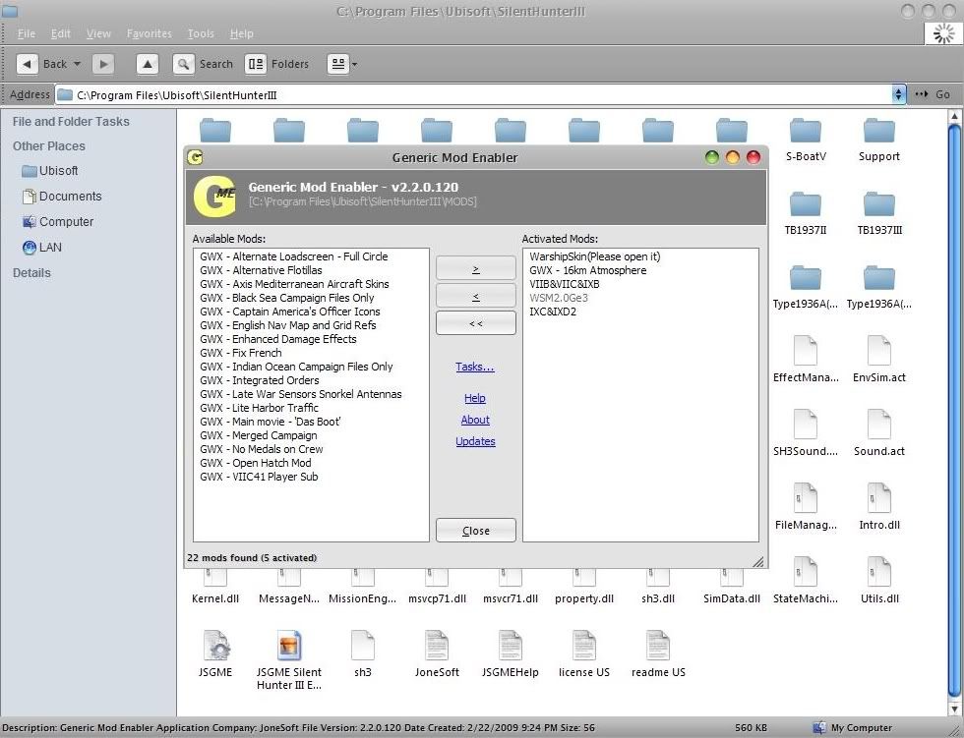Select 'GWX - Open Hatch Mod'
964x738 pixels.
coord(255,463)
